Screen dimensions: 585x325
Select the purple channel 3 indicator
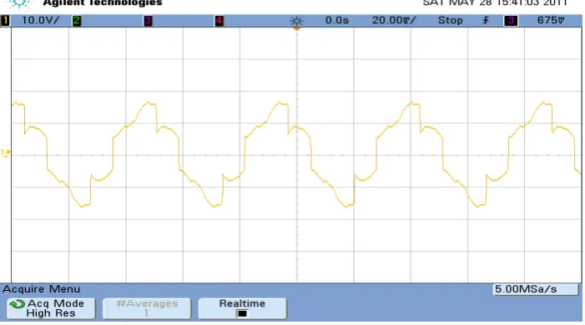coord(148,21)
